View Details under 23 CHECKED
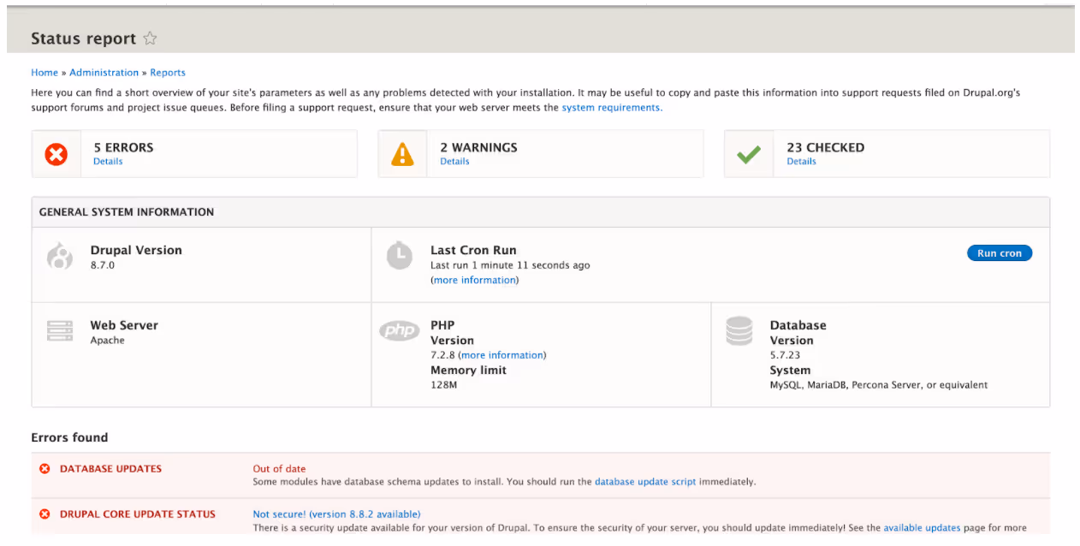 point(801,162)
